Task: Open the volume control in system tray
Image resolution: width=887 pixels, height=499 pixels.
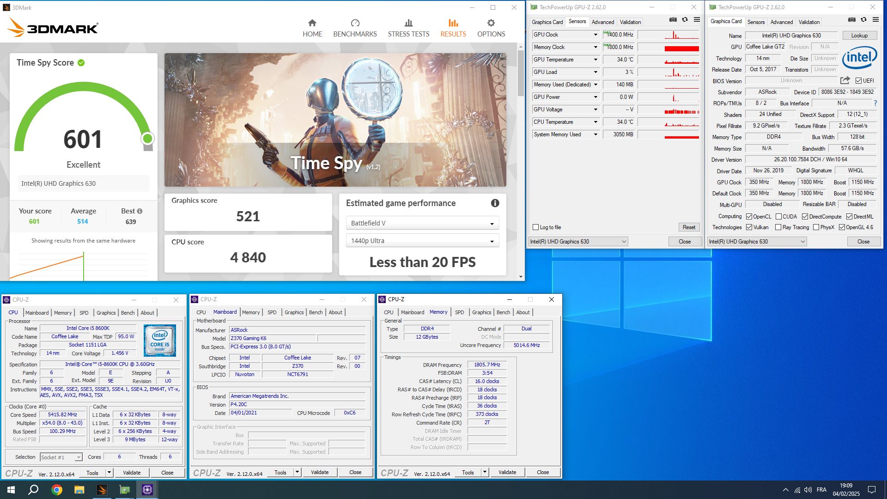Action: coord(808,490)
